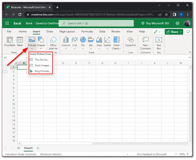Choose Stock Images... option
Screen dimensions: 196x160
(41, 66)
